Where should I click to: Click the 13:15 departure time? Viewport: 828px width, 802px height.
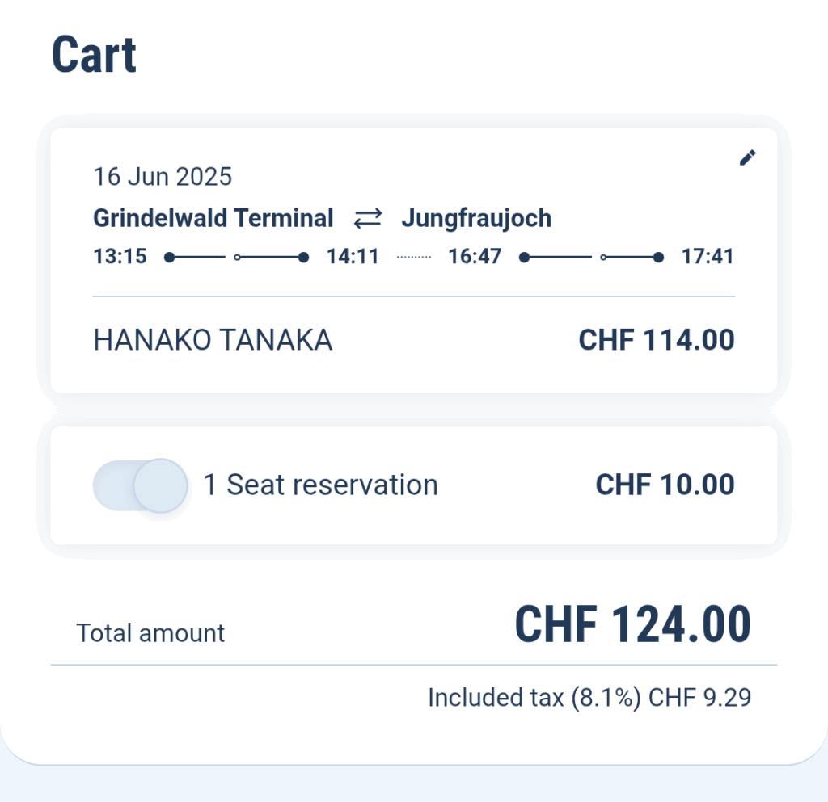[x=120, y=257]
